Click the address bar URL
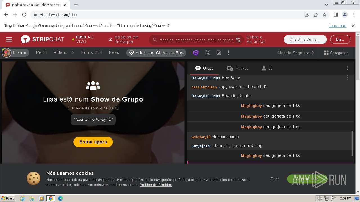Image resolution: width=360 pixels, height=202 pixels. tap(58, 15)
